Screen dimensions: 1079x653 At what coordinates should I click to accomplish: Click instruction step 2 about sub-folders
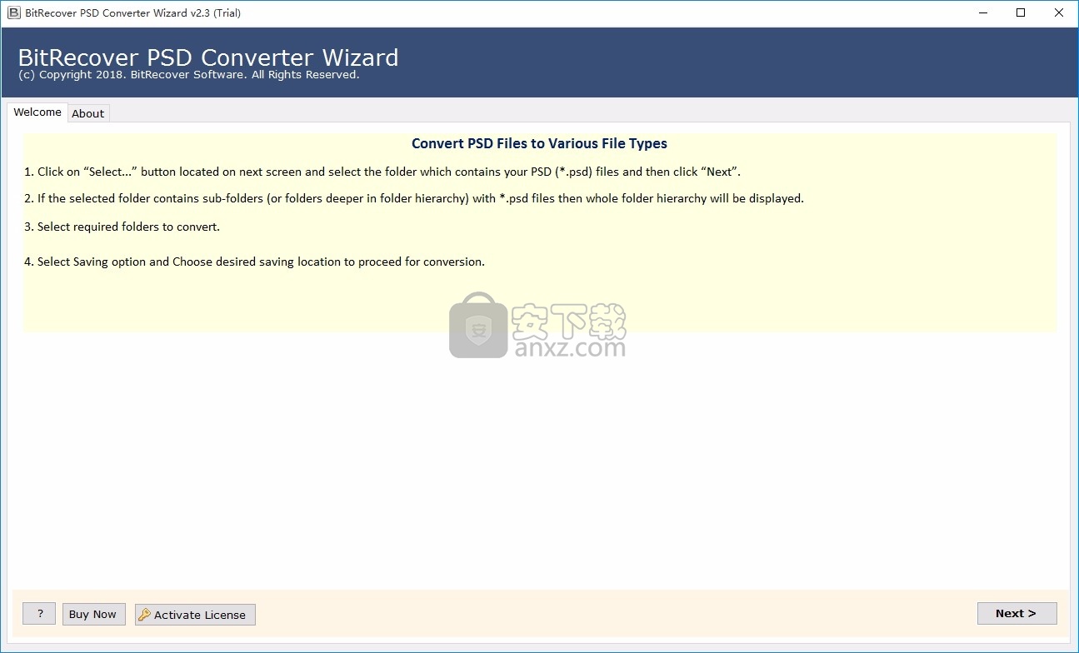pyautogui.click(x=414, y=198)
